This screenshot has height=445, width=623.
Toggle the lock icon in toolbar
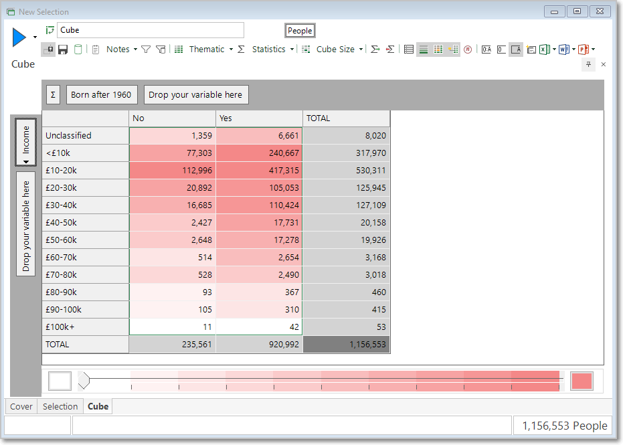click(48, 50)
